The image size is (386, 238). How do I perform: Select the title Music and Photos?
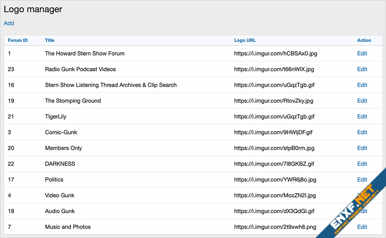click(x=68, y=227)
